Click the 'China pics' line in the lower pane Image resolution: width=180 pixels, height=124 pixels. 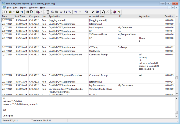click(8, 116)
